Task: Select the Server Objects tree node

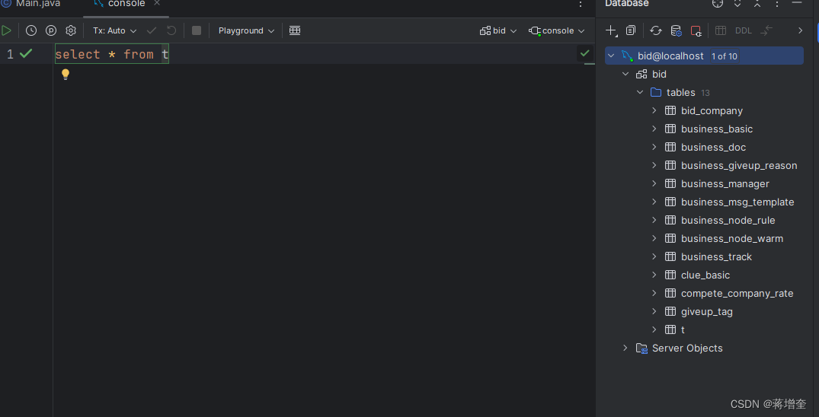Action: point(687,348)
